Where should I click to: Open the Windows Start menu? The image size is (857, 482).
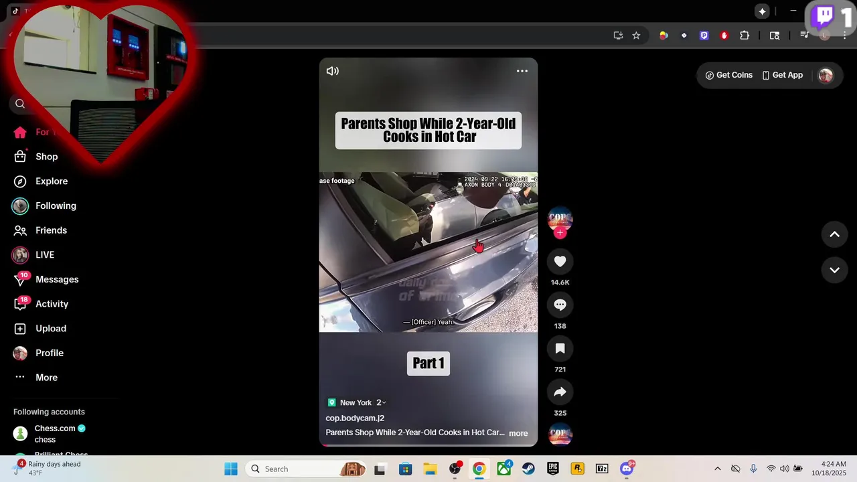pos(231,469)
